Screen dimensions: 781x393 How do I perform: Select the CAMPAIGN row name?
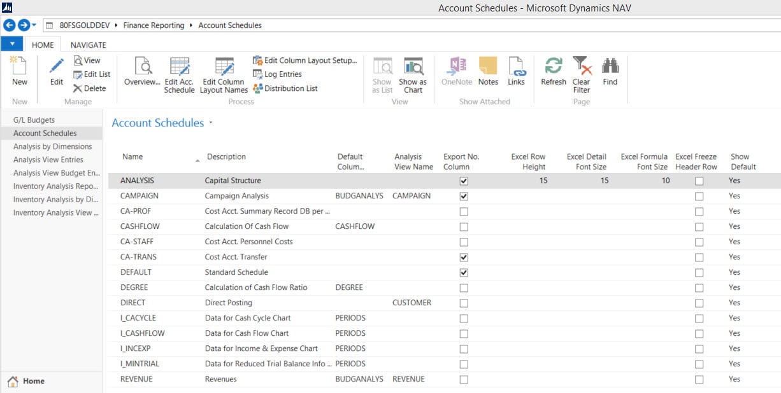(x=139, y=196)
